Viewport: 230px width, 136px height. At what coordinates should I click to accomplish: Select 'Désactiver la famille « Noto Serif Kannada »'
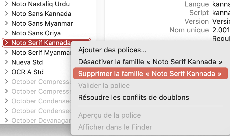click(150, 62)
